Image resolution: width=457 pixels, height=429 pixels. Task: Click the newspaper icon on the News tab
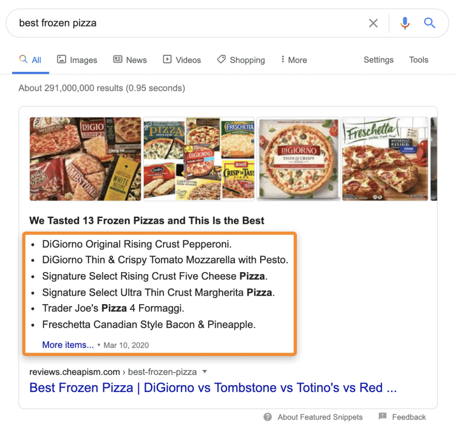click(117, 59)
